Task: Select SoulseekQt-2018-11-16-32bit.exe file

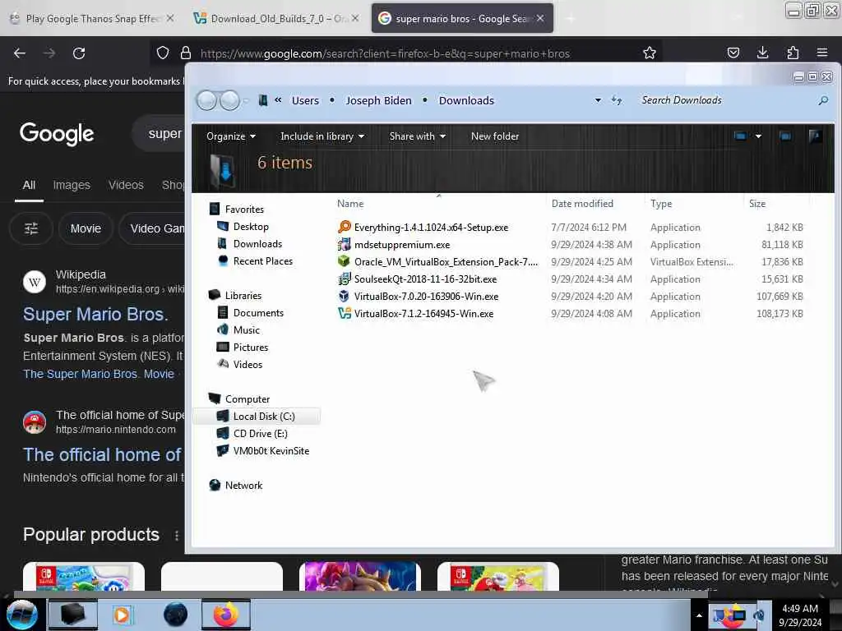Action: click(x=425, y=279)
